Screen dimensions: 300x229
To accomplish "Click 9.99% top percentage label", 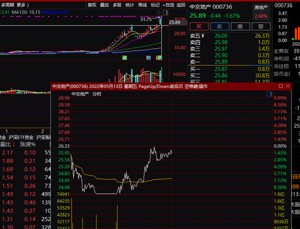I will [280, 98].
